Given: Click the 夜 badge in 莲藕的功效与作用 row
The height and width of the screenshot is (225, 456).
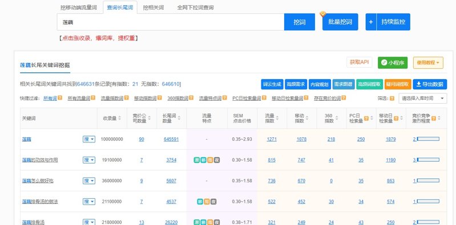Looking at the screenshot, I should [217, 160].
